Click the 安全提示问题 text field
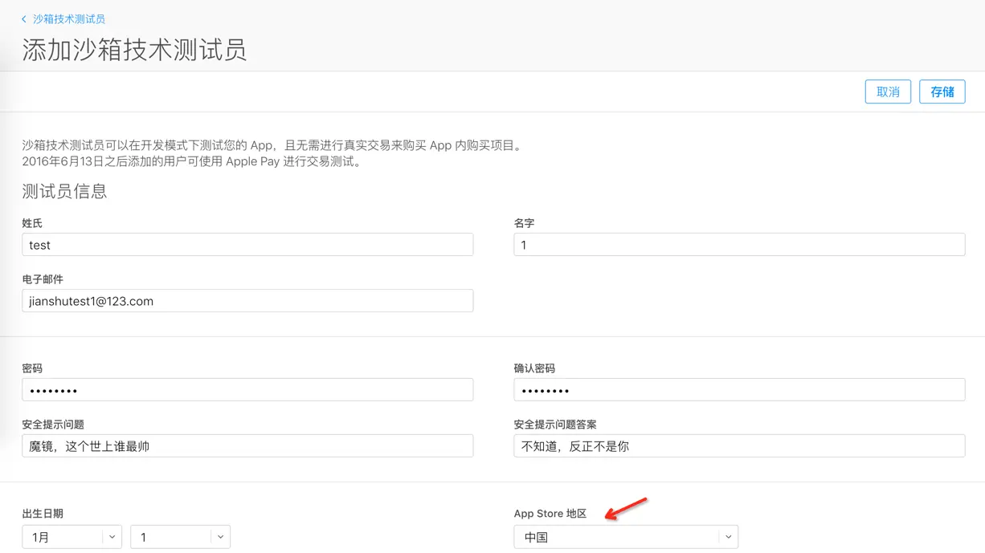The height and width of the screenshot is (553, 985). click(x=247, y=446)
